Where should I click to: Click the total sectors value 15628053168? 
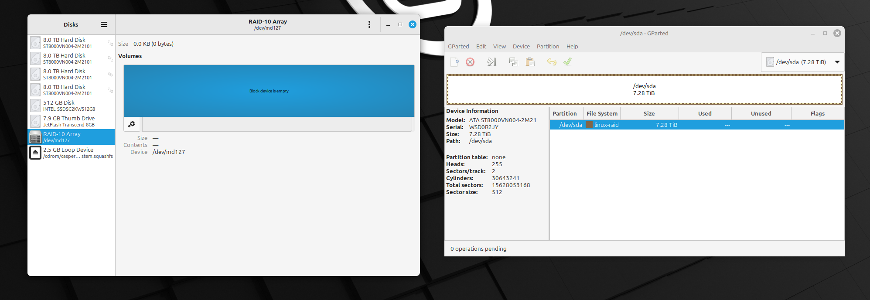[511, 185]
